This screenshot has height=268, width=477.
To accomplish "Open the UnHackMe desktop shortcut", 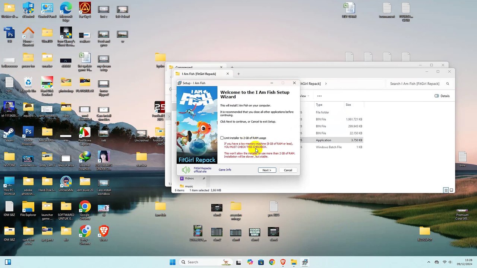I will pyautogui.click(x=66, y=184).
